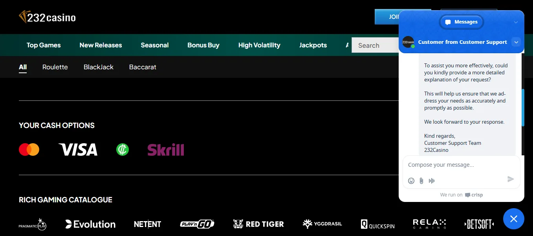Open the Yggdrasil provider logo
The height and width of the screenshot is (236, 533).
[x=322, y=224]
